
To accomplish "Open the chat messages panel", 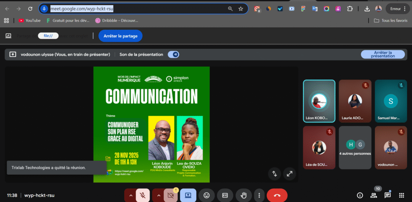I will click(x=387, y=195).
